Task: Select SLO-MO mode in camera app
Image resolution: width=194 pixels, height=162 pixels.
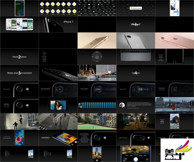Action: [127, 156]
